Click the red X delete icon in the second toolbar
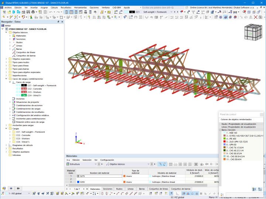The image size is (266, 199). tap(256, 17)
